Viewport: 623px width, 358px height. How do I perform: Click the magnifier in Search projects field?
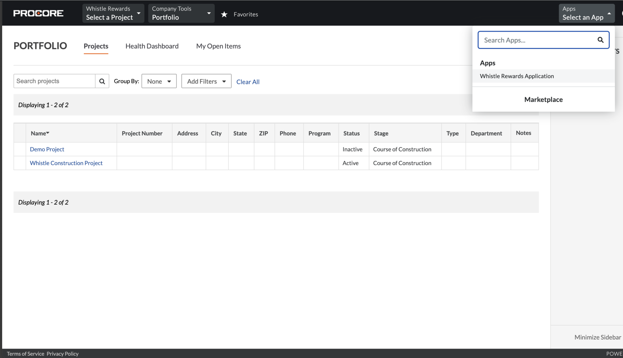pos(102,81)
